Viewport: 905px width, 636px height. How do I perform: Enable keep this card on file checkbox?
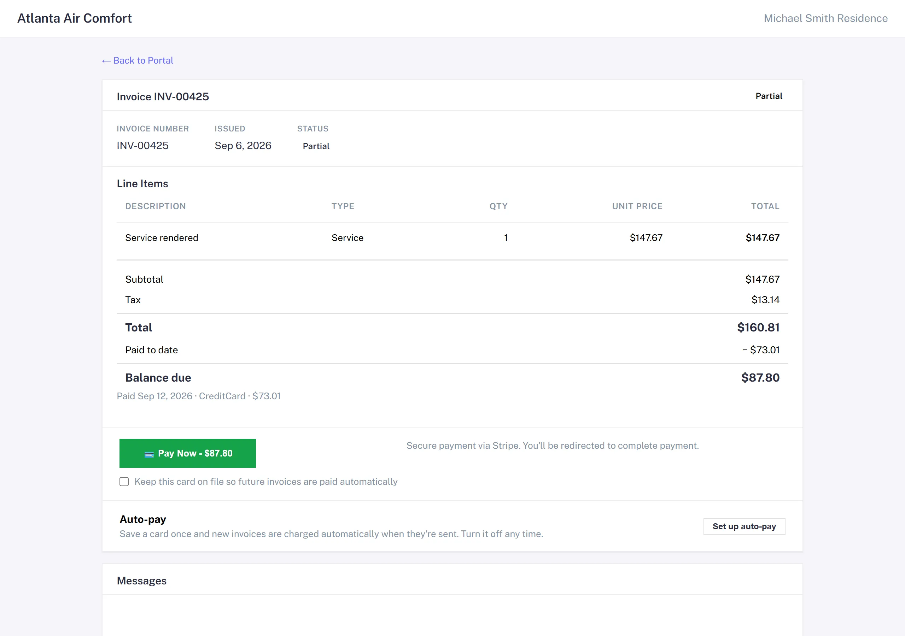click(124, 482)
